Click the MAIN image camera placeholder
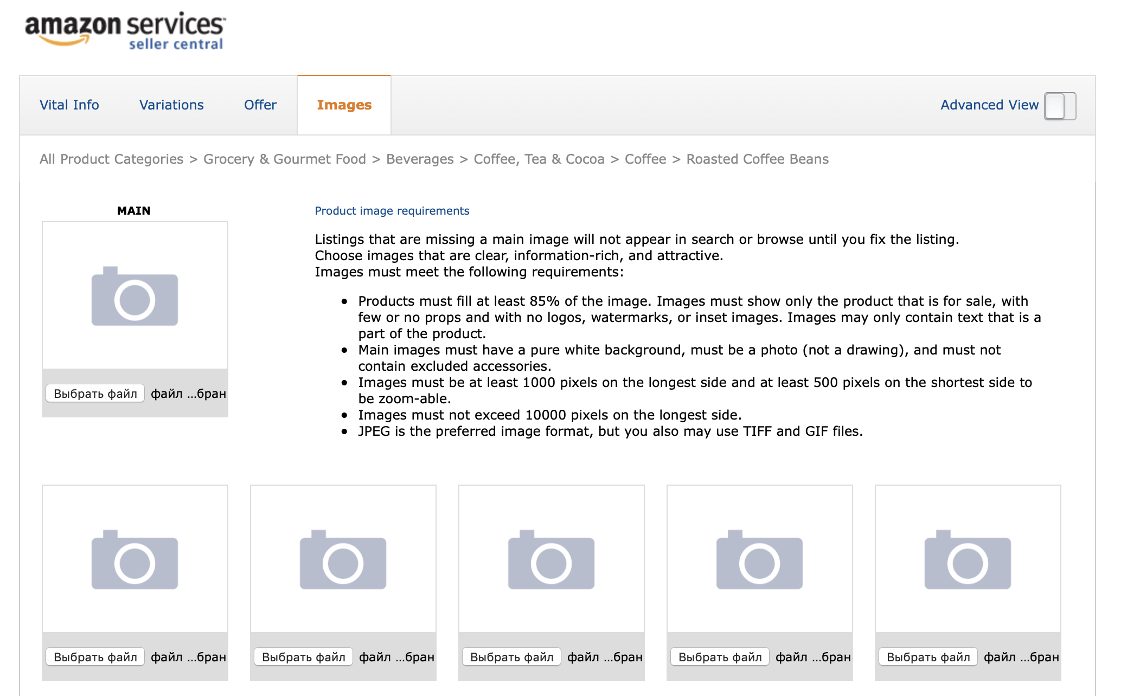The width and height of the screenshot is (1127, 696). coord(135,296)
